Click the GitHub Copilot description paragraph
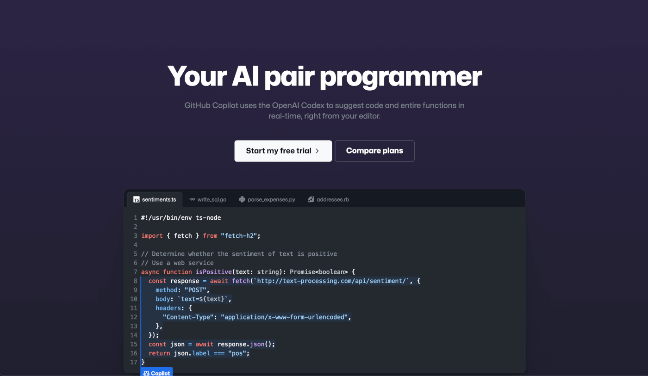This screenshot has height=376, width=648. tap(324, 111)
